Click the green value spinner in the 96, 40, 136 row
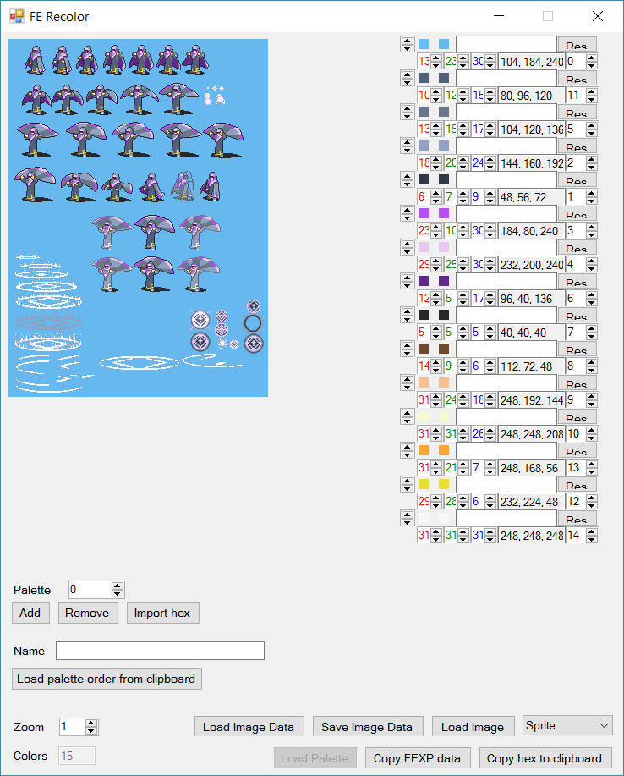This screenshot has width=624, height=776. tap(463, 299)
